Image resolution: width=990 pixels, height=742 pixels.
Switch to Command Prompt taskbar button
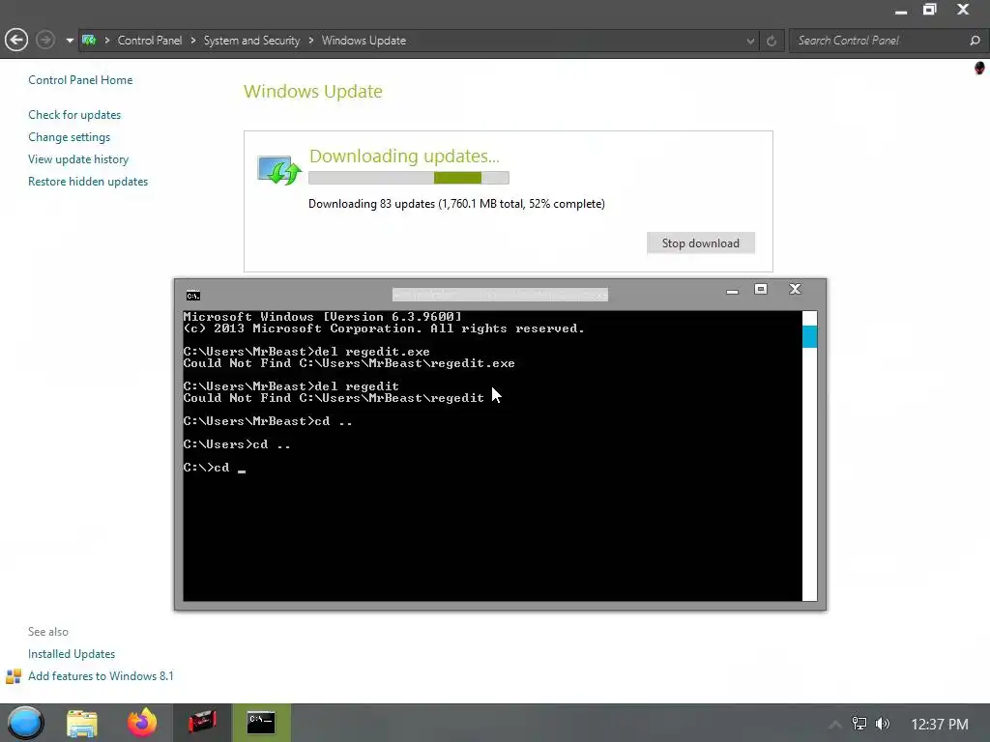tap(261, 723)
